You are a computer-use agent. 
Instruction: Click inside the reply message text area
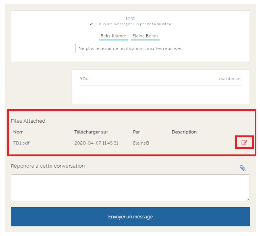point(130,188)
